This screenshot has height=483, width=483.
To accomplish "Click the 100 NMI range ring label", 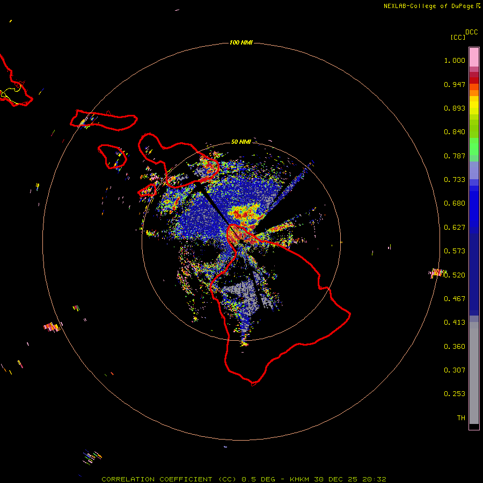I will [x=241, y=42].
